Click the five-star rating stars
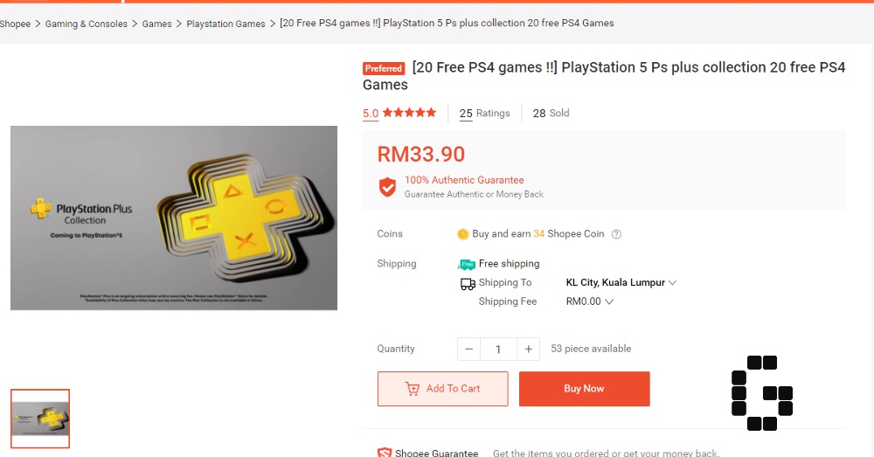The width and height of the screenshot is (874, 457). point(409,113)
